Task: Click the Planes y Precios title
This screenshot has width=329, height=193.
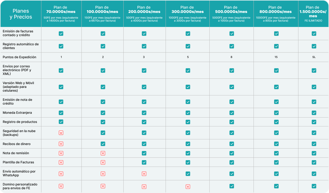Action: click(x=21, y=14)
